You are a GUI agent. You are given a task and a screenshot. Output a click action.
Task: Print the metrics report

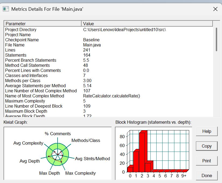[207, 161]
